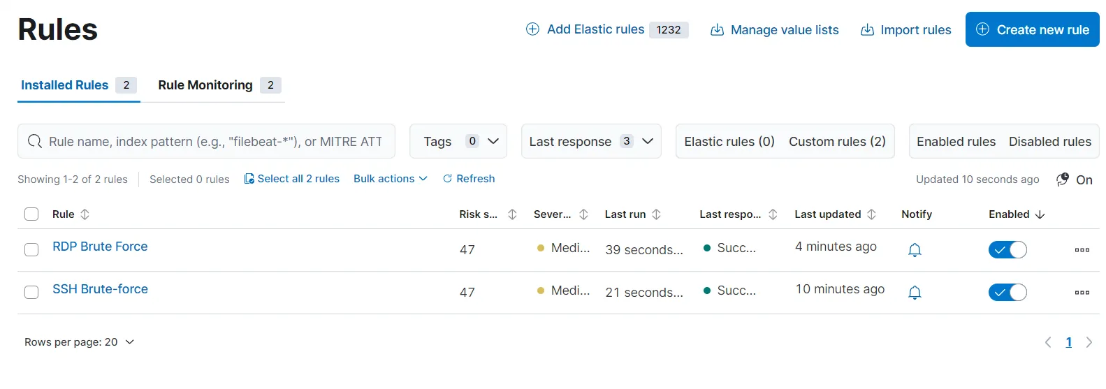Check the SSH Brute-force row checkbox
The image size is (1106, 389).
(31, 292)
